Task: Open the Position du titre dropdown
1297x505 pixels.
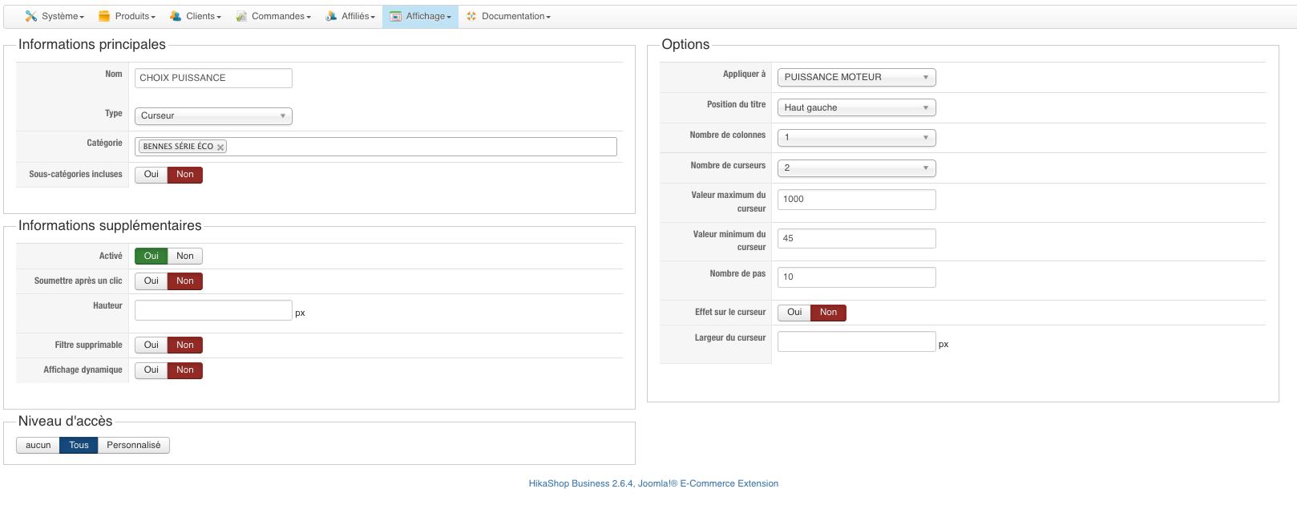Action: (856, 107)
